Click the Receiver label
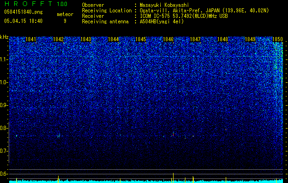288x183 pixels. 93,16
